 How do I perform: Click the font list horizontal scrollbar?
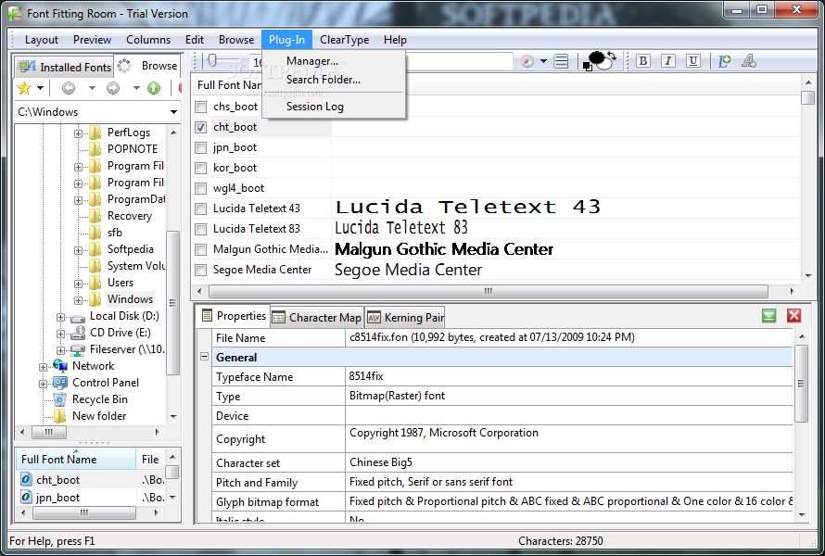tap(489, 291)
